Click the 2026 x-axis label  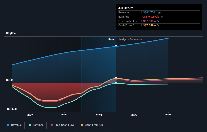click(168, 115)
